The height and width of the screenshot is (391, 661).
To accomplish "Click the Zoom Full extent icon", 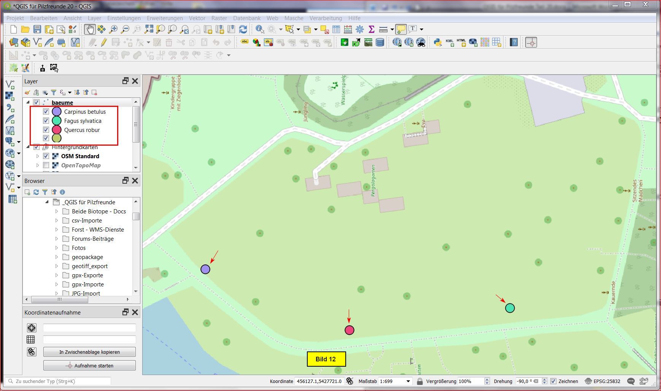I will (x=149, y=29).
